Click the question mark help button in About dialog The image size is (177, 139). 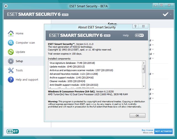tap(135, 26)
